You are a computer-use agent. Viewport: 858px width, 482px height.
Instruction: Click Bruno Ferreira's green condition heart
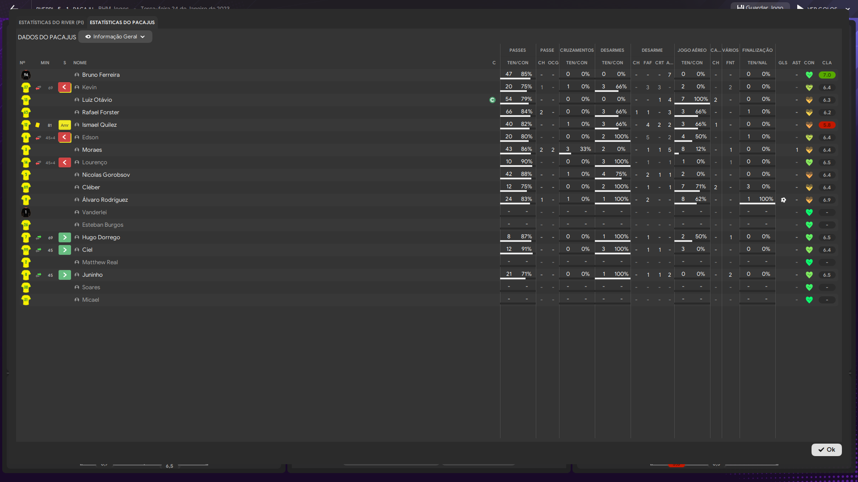pyautogui.click(x=809, y=75)
